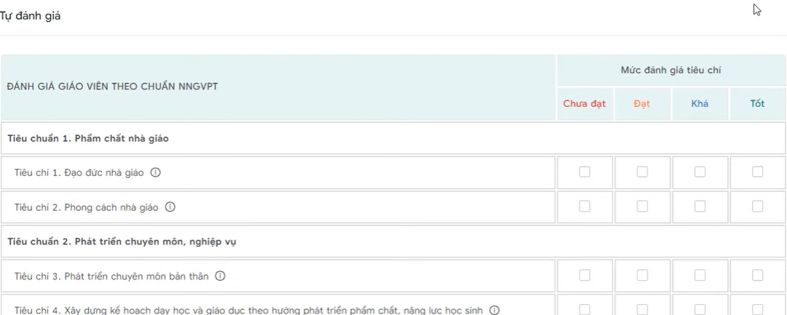This screenshot has height=315, width=787.
Task: Click the Chưa đạt column header
Action: (x=584, y=104)
